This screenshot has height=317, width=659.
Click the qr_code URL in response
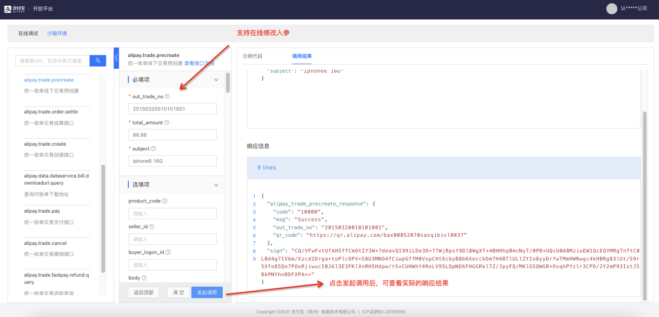386,234
